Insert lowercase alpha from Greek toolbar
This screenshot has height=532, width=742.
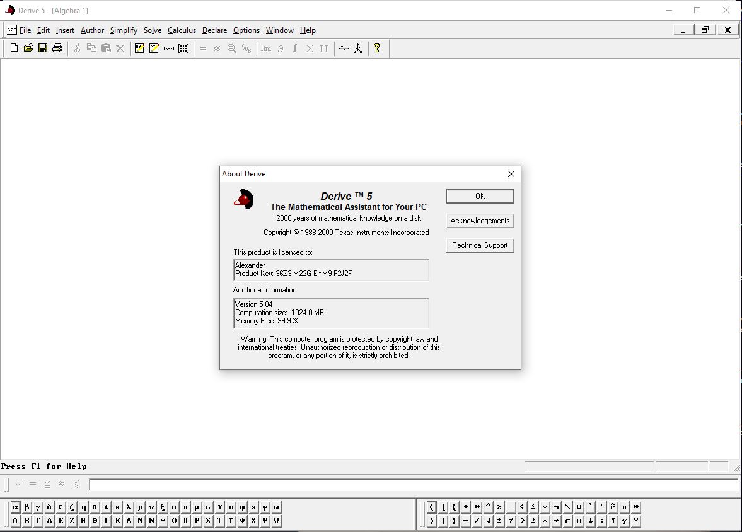pos(15,507)
